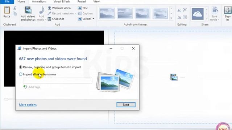Start Webcam video capture
This screenshot has height=130, width=232.
point(59,8)
